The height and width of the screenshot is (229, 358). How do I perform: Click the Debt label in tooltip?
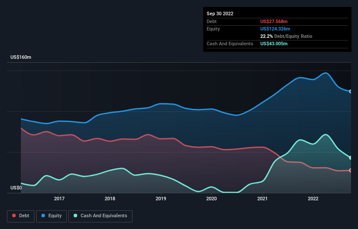coord(211,21)
